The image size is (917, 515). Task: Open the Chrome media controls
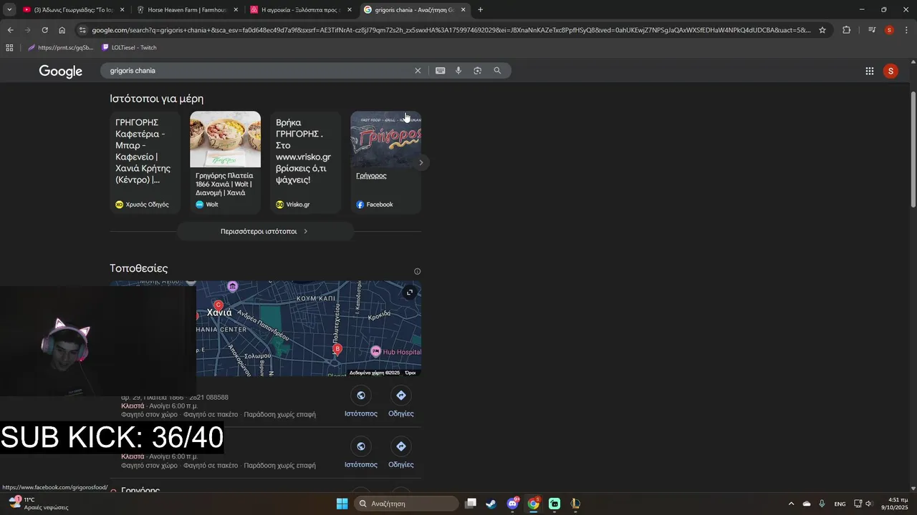point(872,30)
